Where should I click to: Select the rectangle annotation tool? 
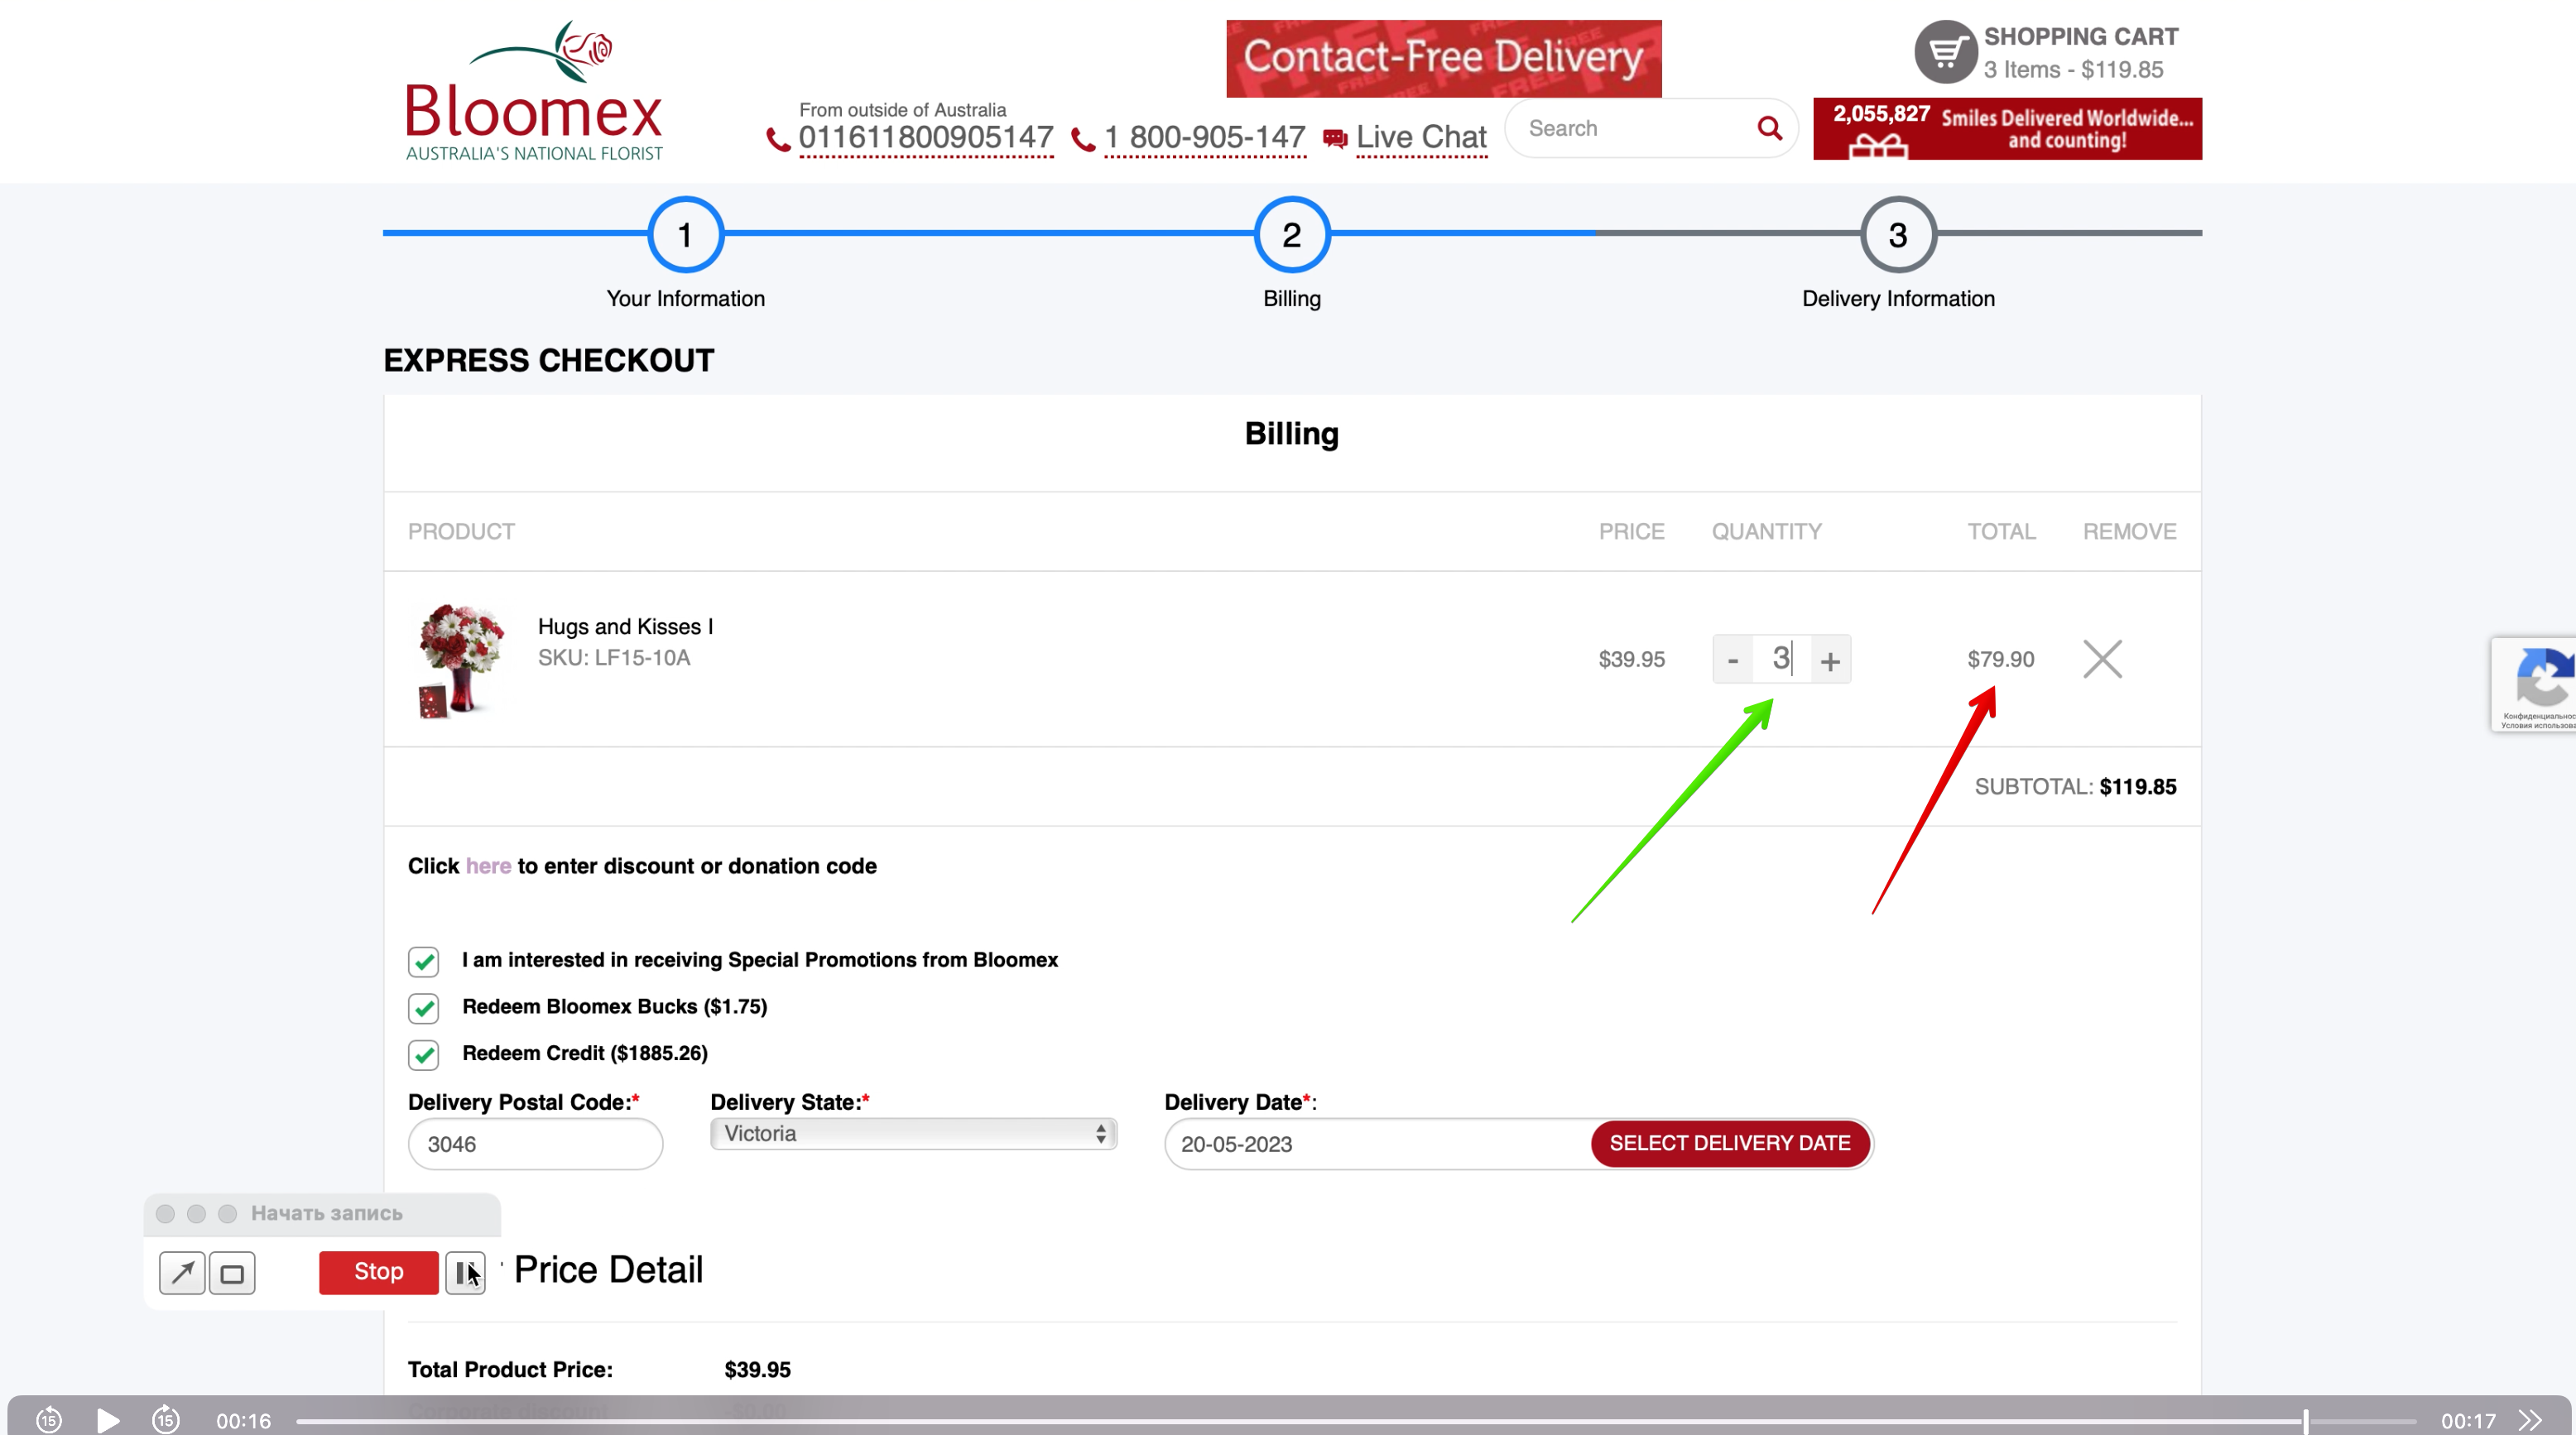(x=232, y=1273)
